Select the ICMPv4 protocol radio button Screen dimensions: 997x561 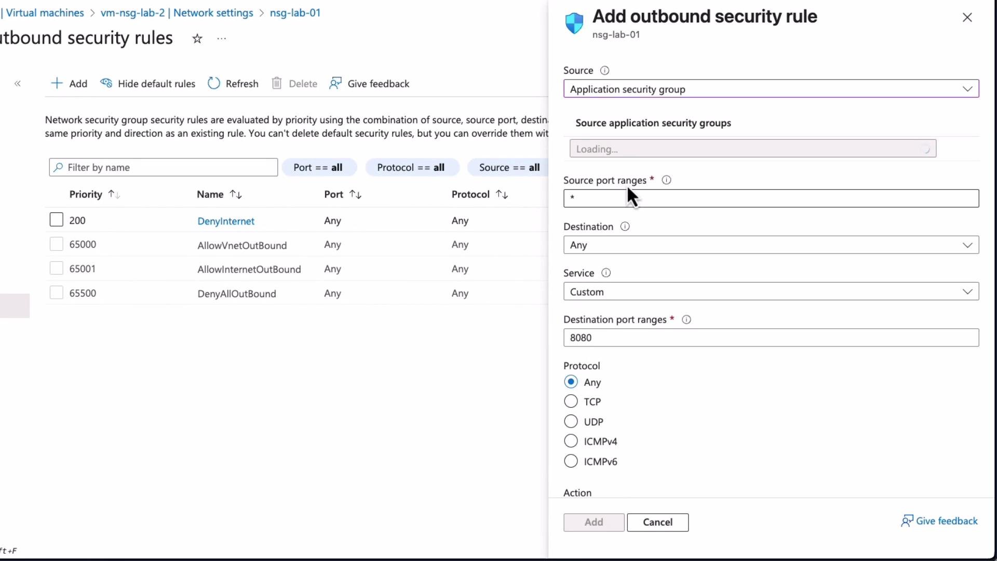pyautogui.click(x=571, y=441)
